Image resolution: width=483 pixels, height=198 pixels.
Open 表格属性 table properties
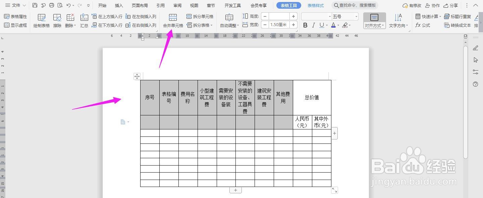(x=15, y=16)
